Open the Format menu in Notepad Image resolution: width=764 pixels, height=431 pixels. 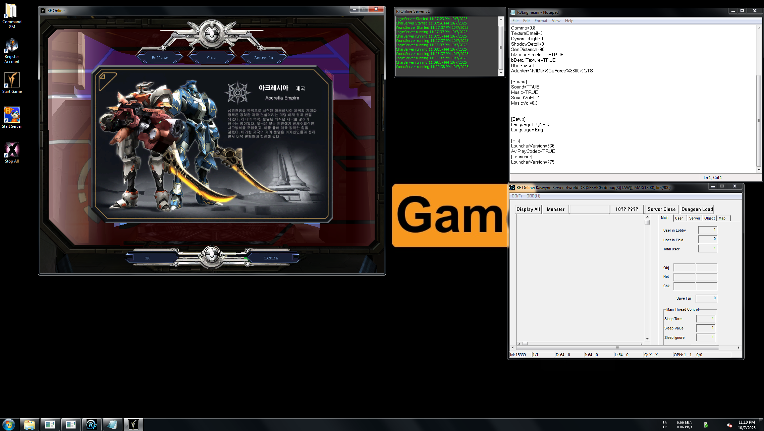(x=541, y=21)
